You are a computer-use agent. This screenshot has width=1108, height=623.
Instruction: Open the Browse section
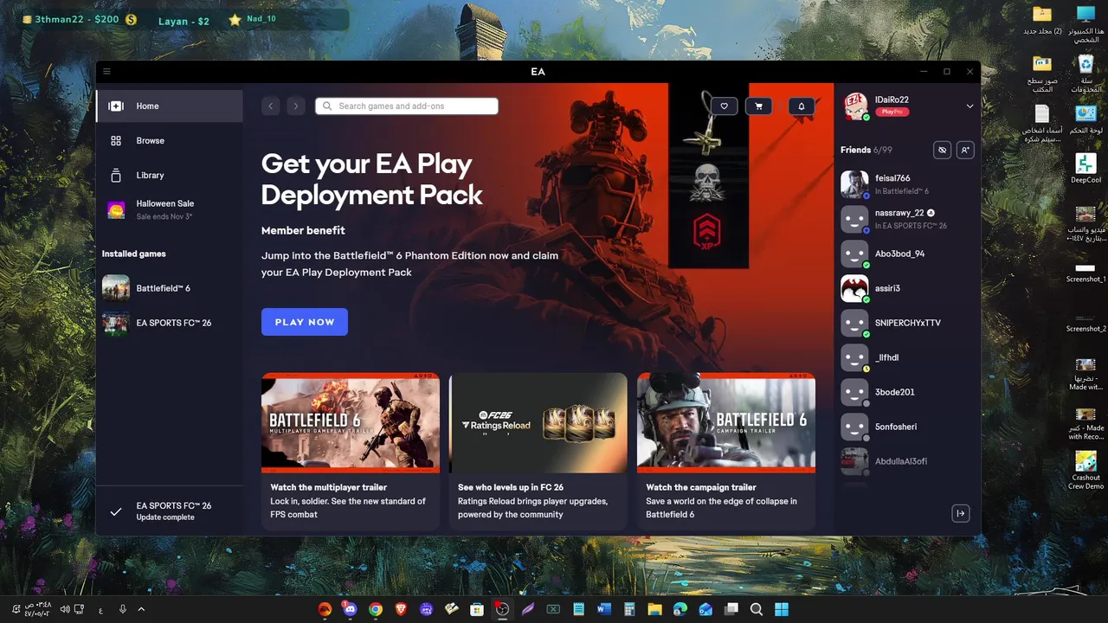[170, 140]
